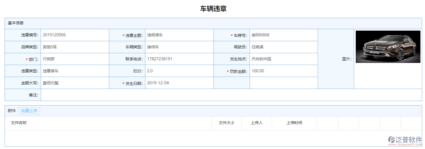Click the 车辆违章 page title

pos(213,9)
